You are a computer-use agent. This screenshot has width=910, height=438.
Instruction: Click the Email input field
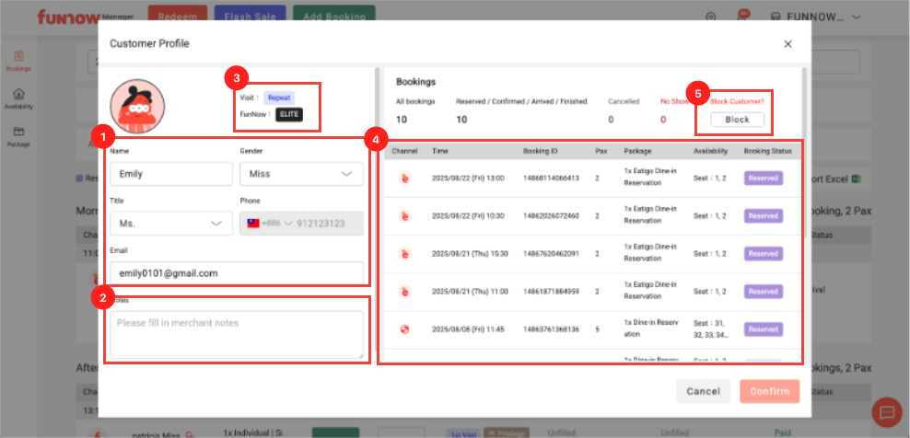[236, 273]
